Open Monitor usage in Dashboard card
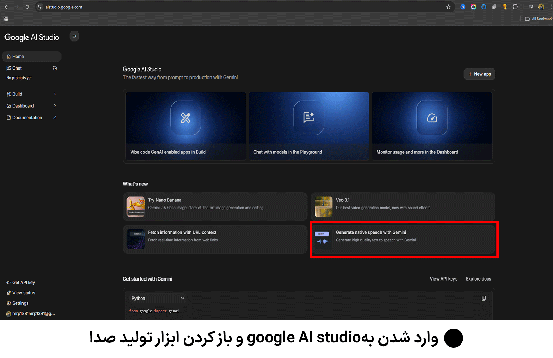 coord(432,126)
